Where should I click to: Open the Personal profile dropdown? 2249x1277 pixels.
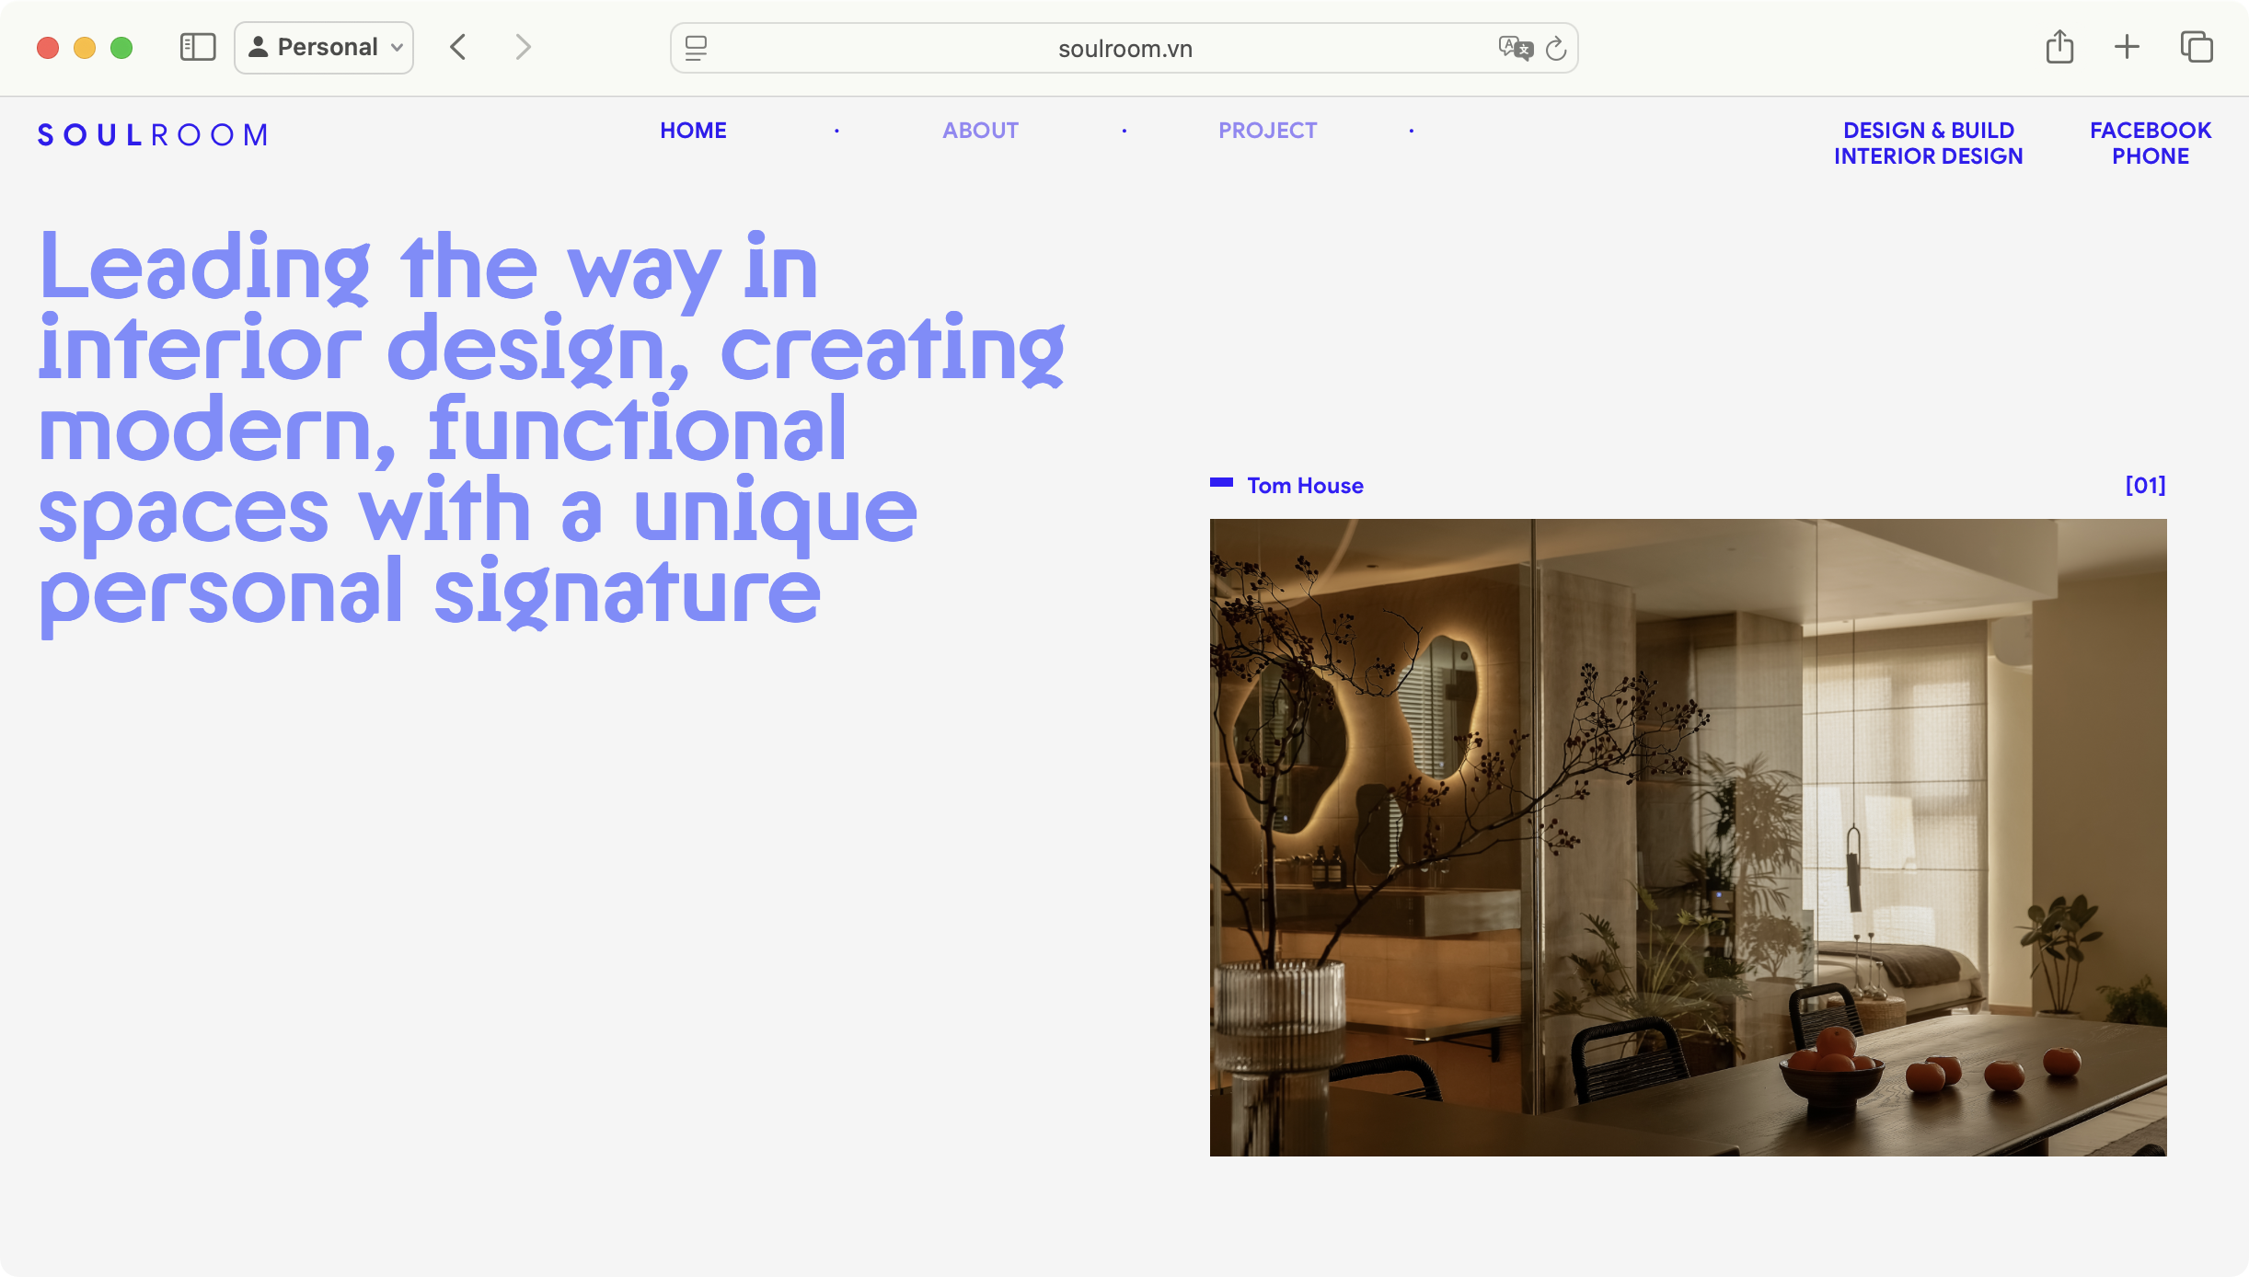tap(324, 47)
